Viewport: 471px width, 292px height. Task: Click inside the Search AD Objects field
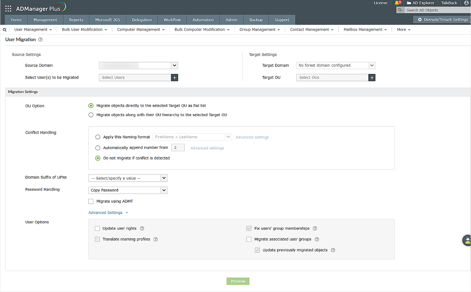click(428, 10)
